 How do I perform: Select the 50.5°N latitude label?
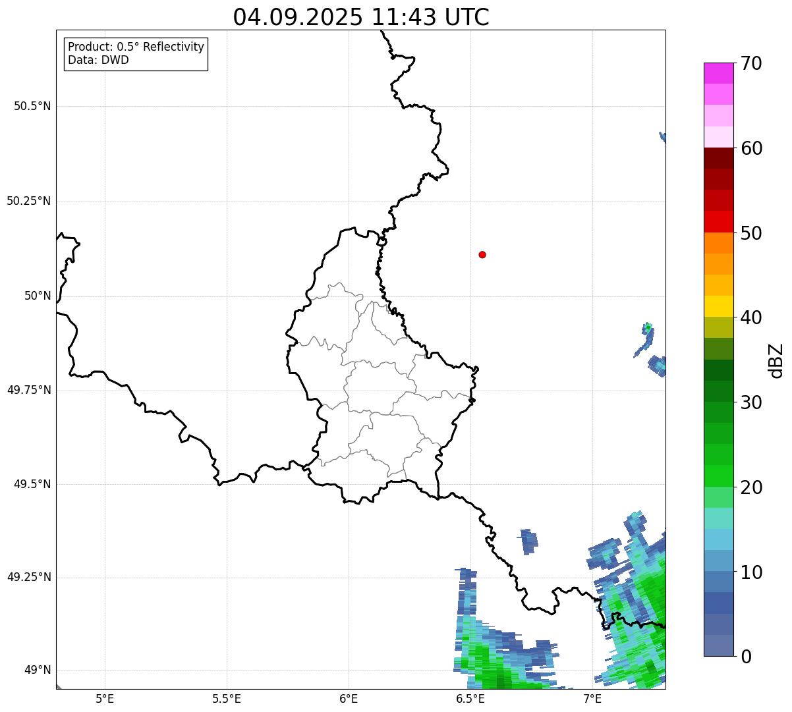pyautogui.click(x=32, y=106)
